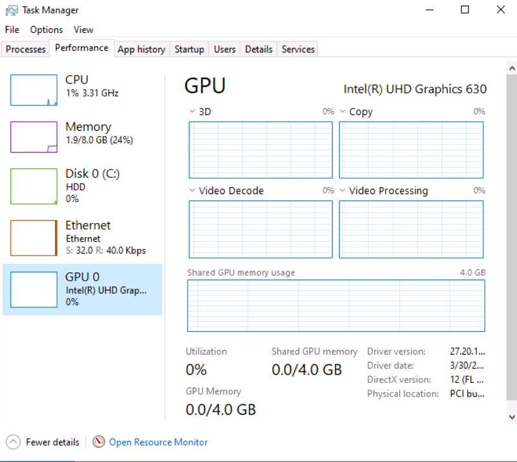The image size is (517, 462).
Task: Click the Memory "1.9/8.0 GB (24%)" text
Action: pos(99,140)
